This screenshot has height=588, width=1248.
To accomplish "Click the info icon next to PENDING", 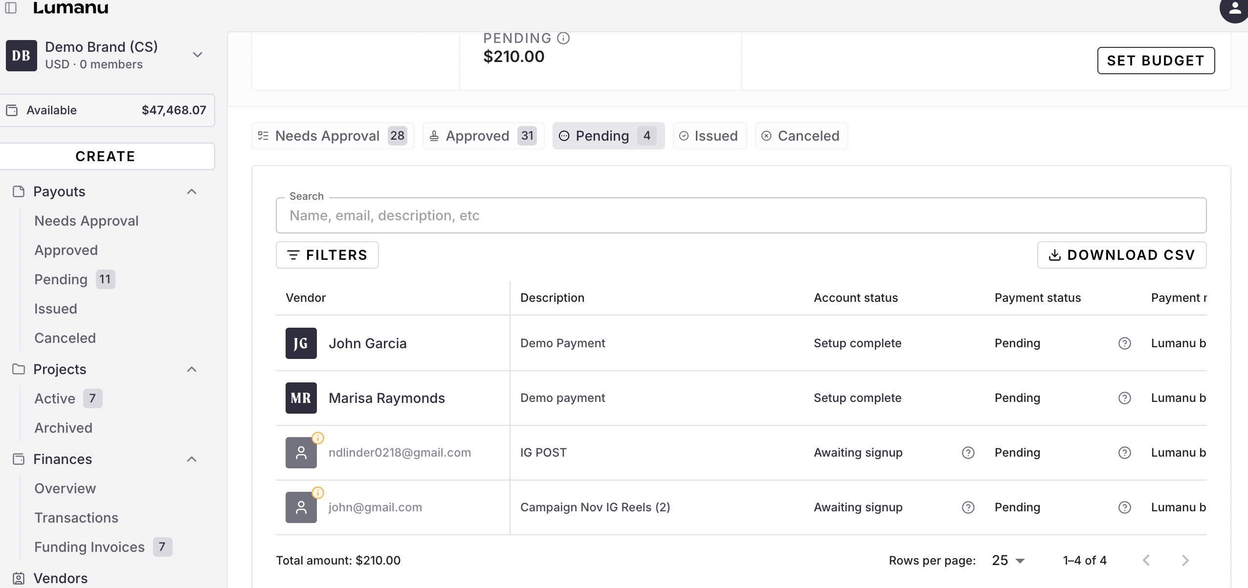I will click(563, 38).
